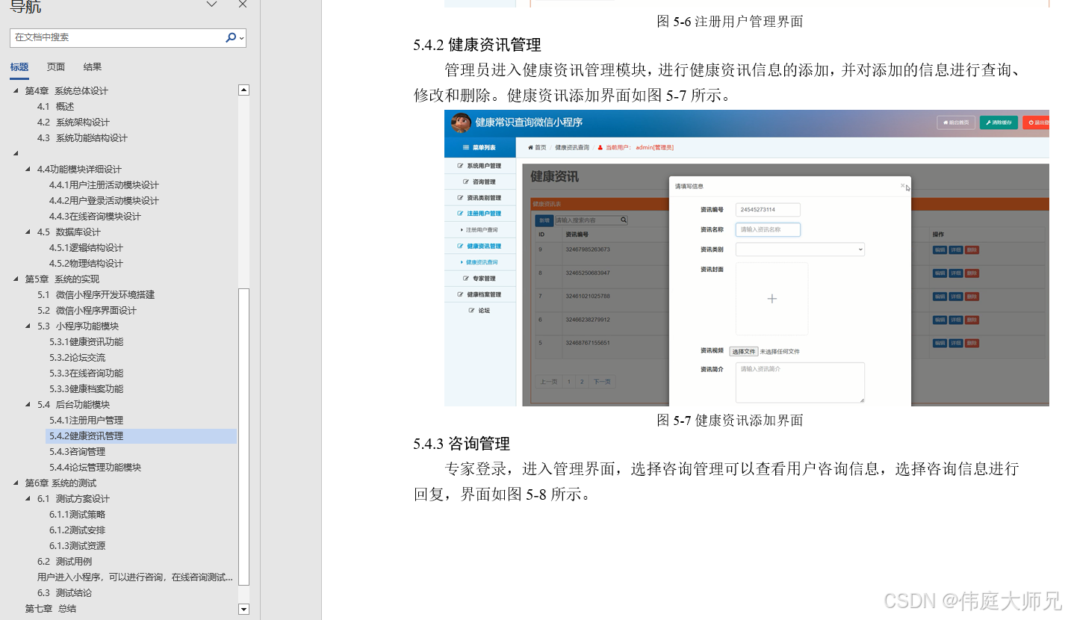The height and width of the screenshot is (620, 1065).
Task: Click the '用户进入小程序，可以进行咨询' navigation entry
Action: (135, 577)
